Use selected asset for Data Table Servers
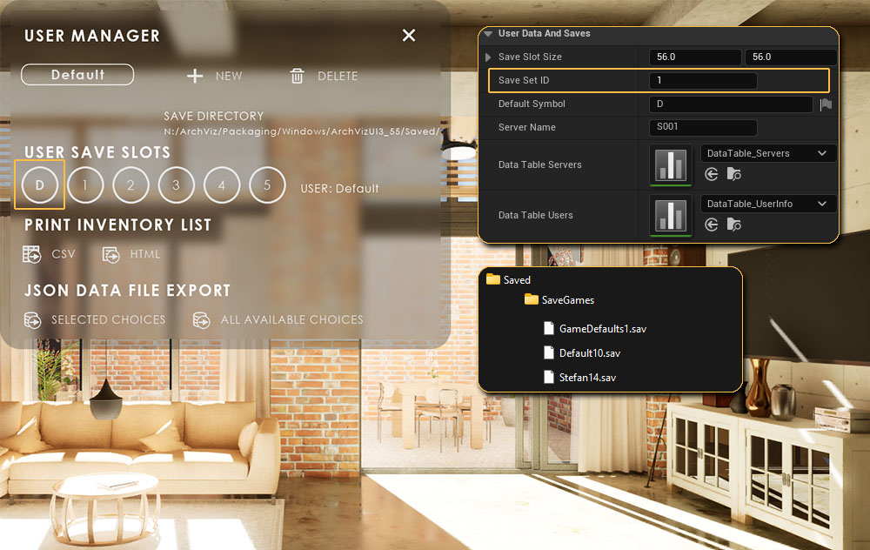This screenshot has width=870, height=550. click(712, 174)
